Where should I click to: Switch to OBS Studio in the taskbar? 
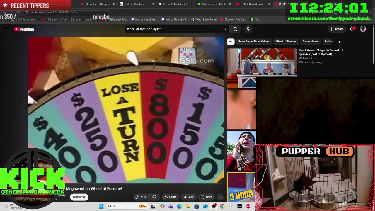click(214, 206)
